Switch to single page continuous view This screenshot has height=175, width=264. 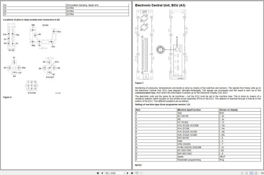(246, 173)
